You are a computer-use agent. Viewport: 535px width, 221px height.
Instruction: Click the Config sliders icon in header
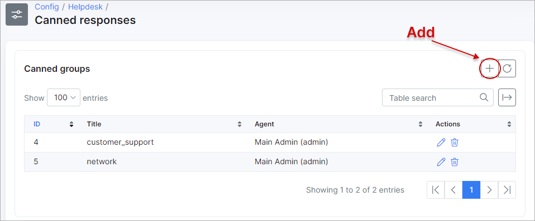17,14
